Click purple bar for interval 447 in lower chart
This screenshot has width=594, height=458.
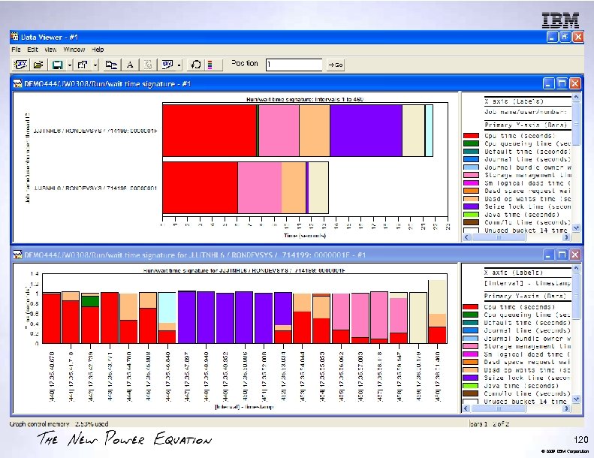[x=187, y=318]
